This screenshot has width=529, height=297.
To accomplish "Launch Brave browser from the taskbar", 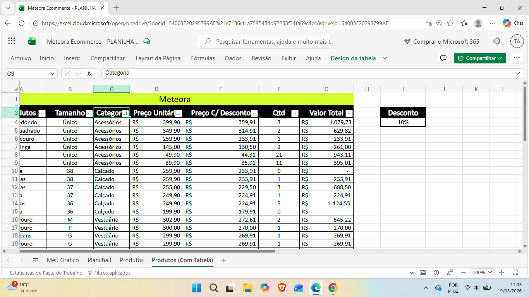I will pos(282,288).
